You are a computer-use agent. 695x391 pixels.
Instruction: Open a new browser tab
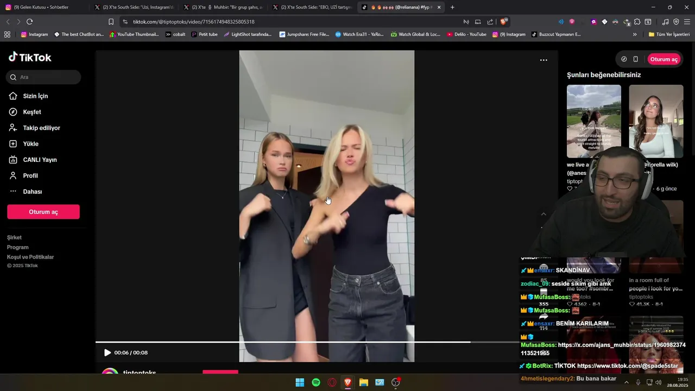coord(452,7)
